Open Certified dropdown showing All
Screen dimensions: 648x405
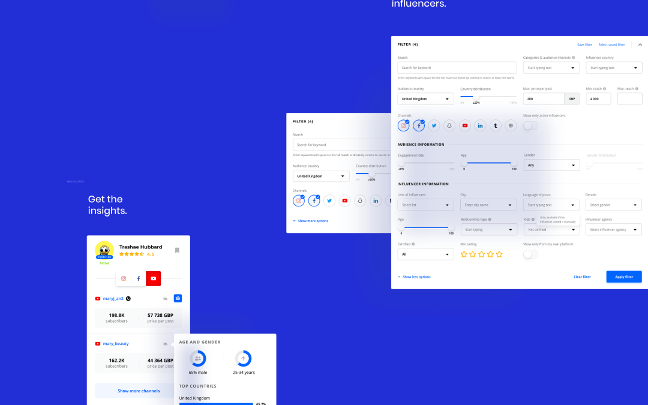click(425, 254)
